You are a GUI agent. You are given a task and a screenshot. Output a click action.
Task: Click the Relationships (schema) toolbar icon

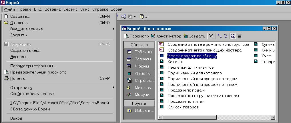123,17
